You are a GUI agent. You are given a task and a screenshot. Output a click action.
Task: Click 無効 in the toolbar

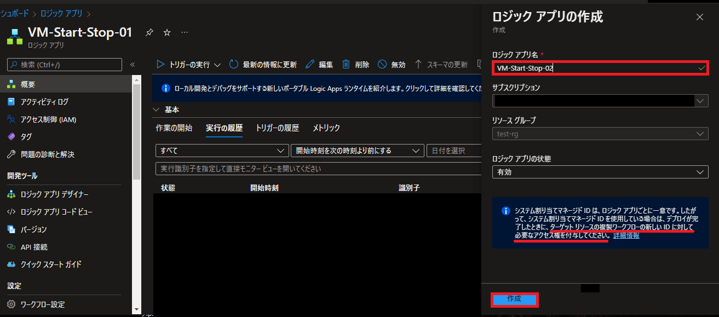point(392,65)
